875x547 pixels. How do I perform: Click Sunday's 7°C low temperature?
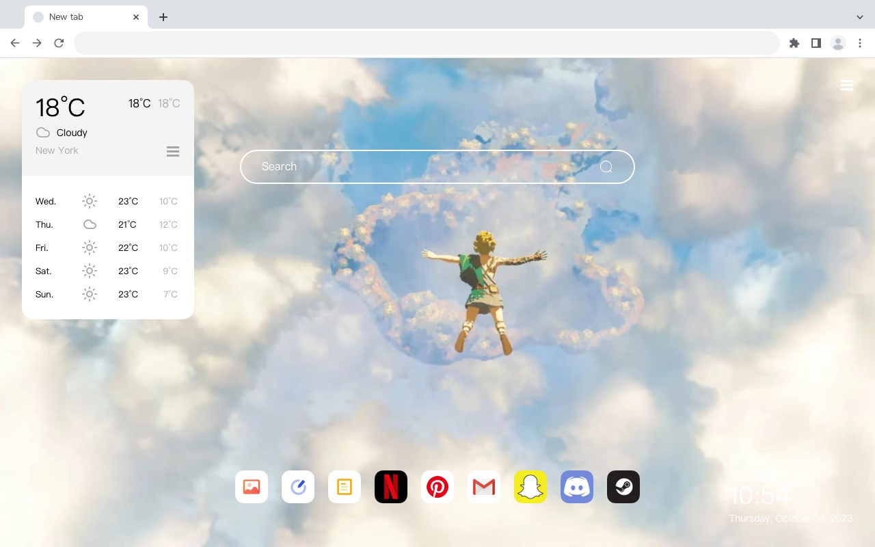(170, 294)
